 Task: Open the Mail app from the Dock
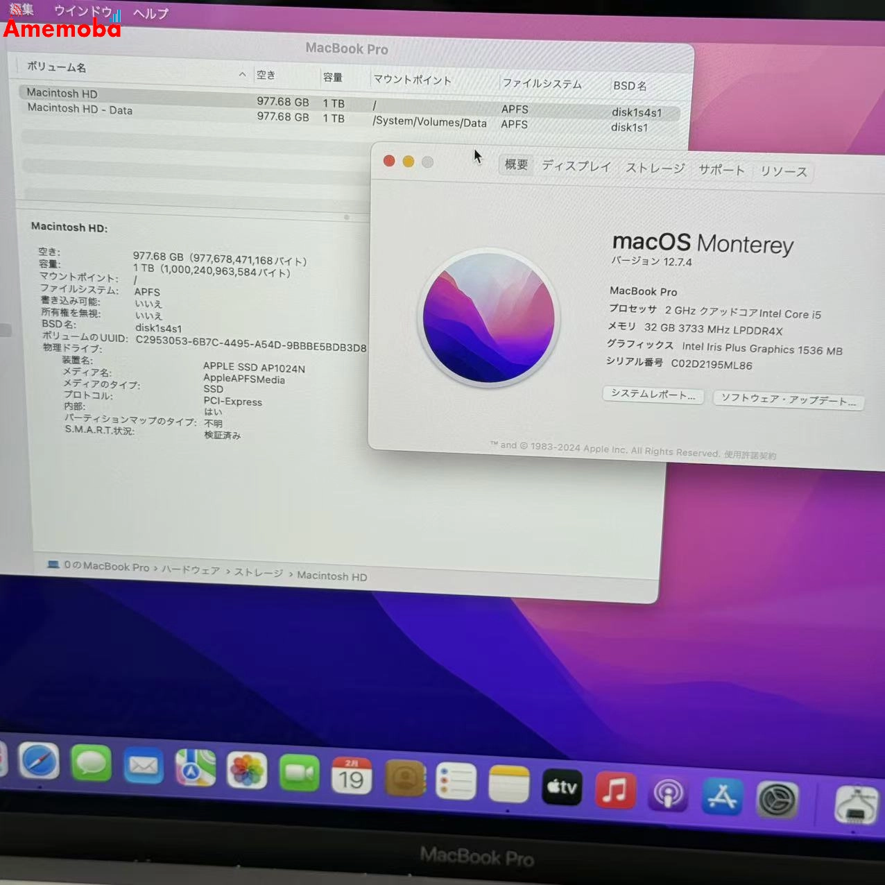143,768
